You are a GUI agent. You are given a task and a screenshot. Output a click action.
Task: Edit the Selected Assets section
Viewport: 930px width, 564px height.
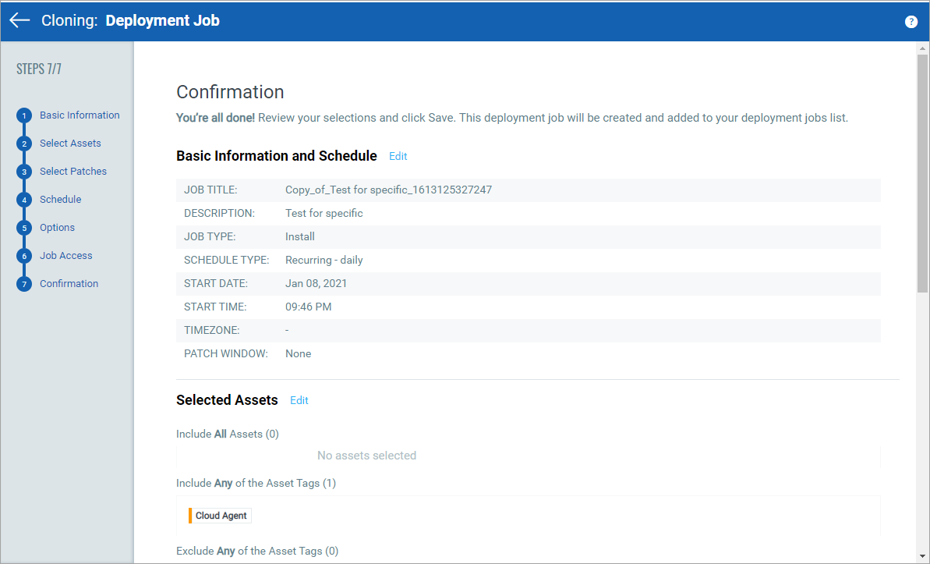click(x=299, y=401)
